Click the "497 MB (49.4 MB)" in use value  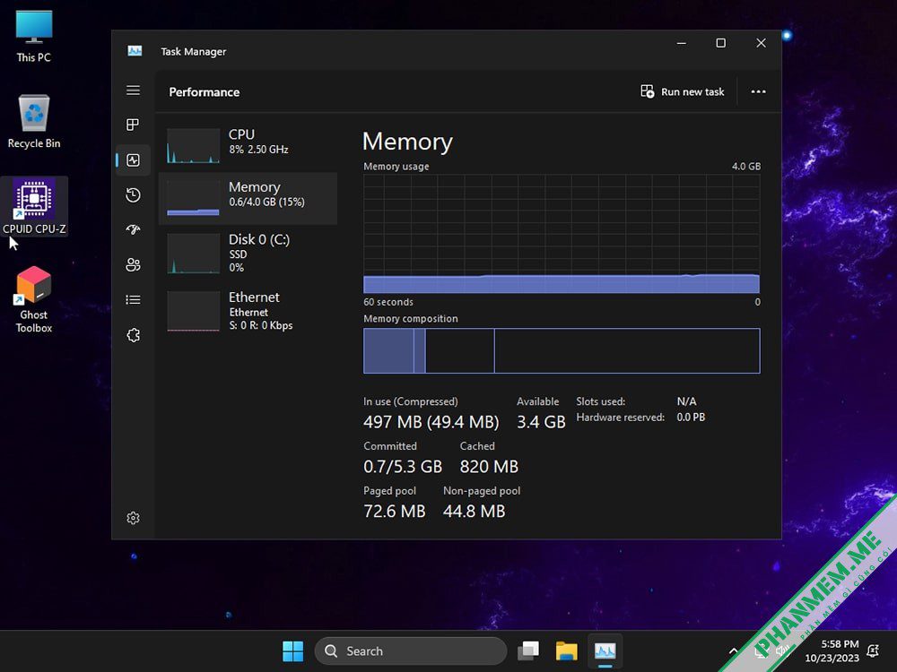(x=431, y=422)
